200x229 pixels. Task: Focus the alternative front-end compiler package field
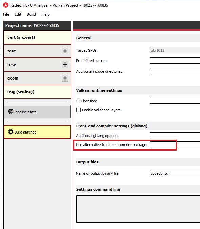(175, 144)
